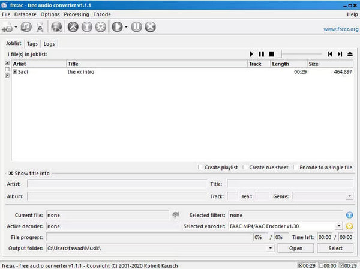Open the Add files dropdown arrow
Image resolution: width=360 pixels, height=269 pixels.
point(16,27)
